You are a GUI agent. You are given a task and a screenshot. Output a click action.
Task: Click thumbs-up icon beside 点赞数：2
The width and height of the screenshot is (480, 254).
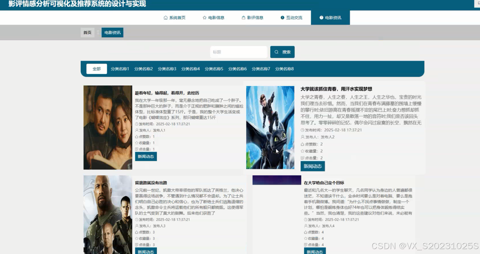[x=303, y=144]
